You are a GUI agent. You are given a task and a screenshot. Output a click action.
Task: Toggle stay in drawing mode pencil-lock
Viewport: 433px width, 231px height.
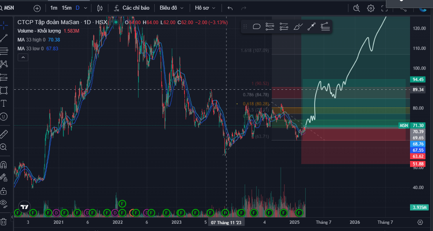coord(4,178)
